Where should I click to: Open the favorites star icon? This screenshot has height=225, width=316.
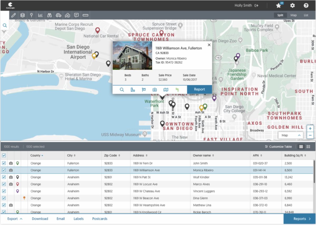tap(279, 6)
